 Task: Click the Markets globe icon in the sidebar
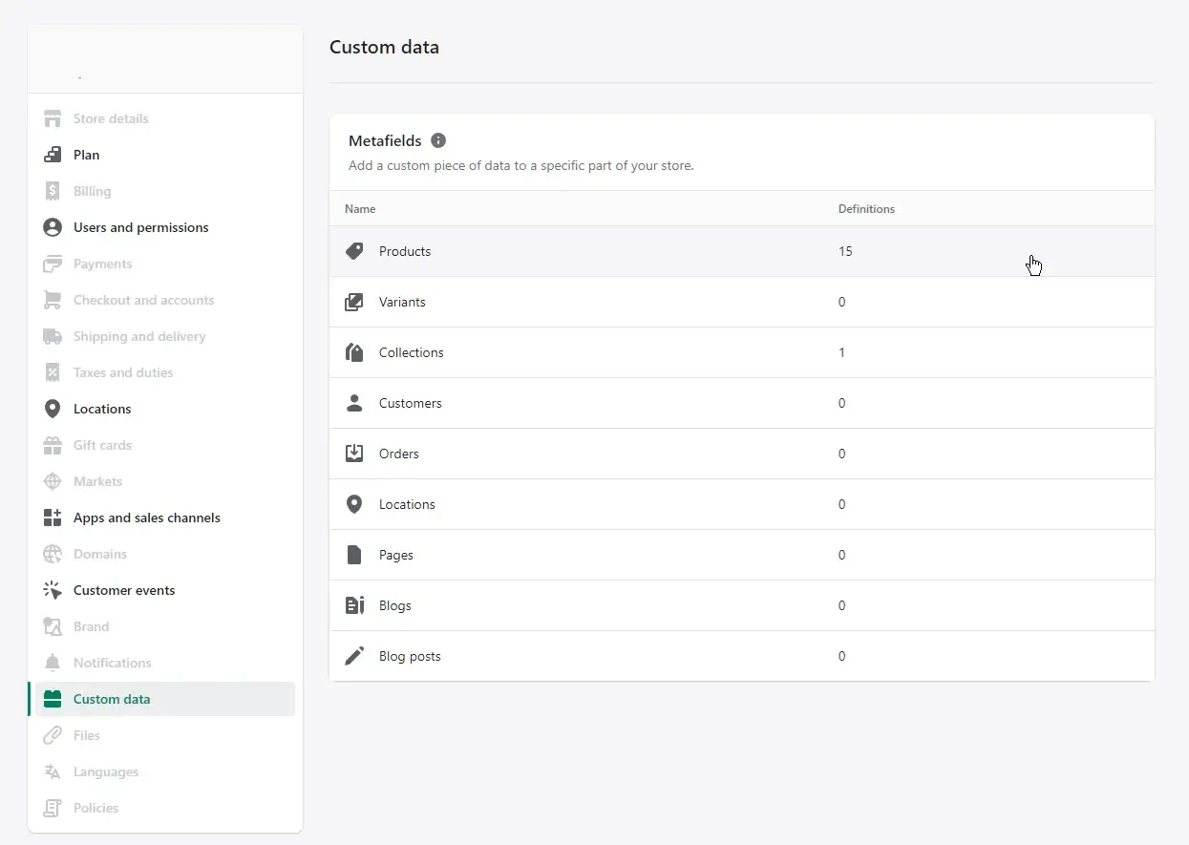click(x=53, y=481)
